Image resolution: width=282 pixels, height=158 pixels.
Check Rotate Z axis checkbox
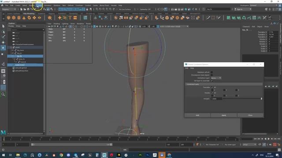[236, 96]
